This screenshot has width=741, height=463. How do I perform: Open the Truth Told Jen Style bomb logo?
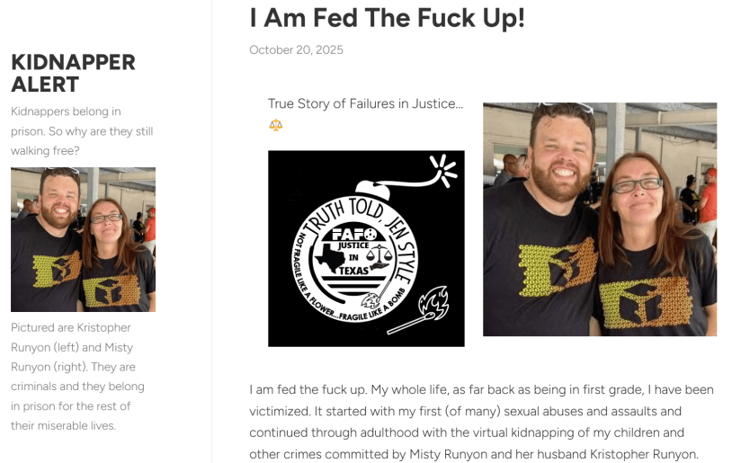[366, 248]
